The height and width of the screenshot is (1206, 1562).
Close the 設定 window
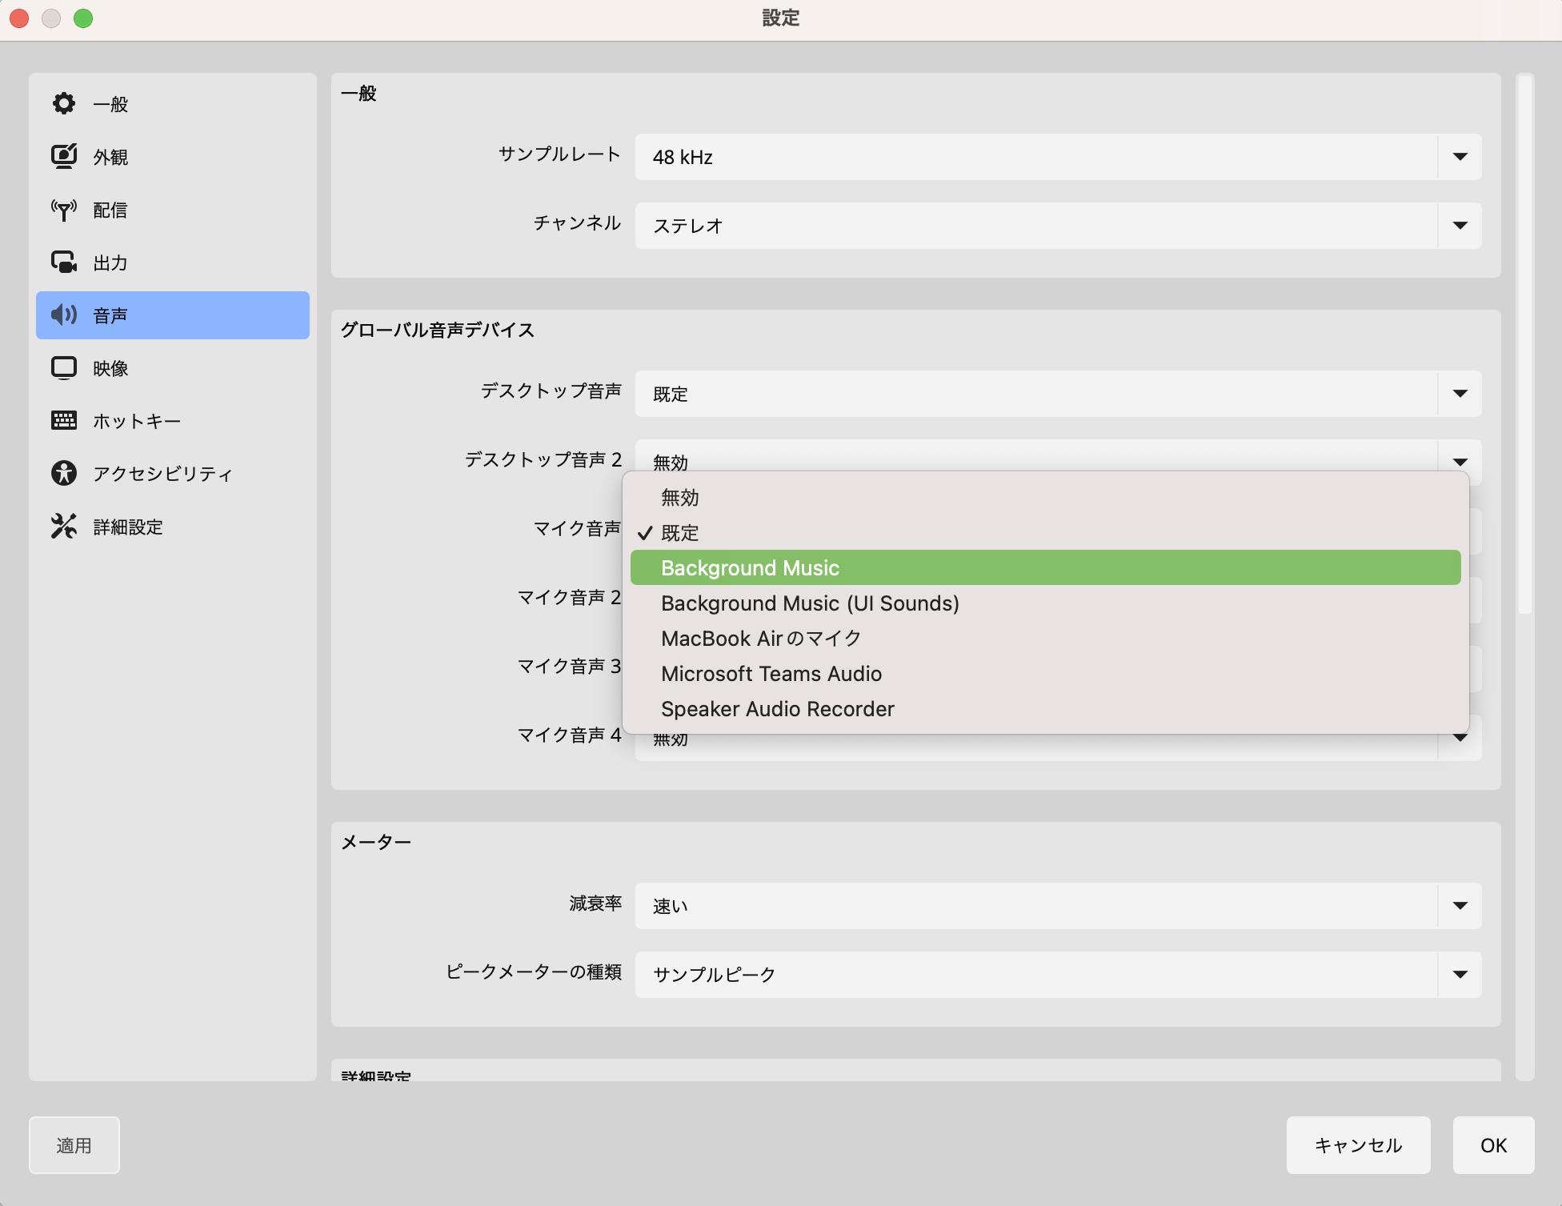point(19,18)
